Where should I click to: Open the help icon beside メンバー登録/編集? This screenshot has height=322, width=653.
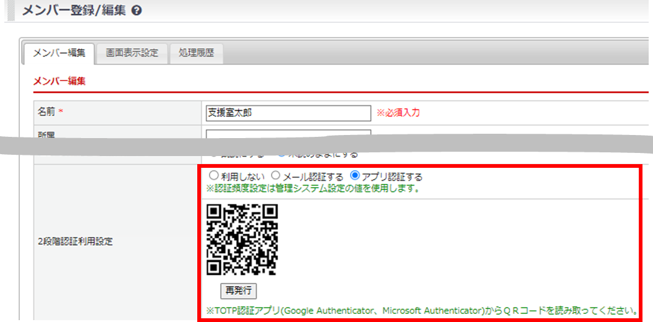pos(135,11)
